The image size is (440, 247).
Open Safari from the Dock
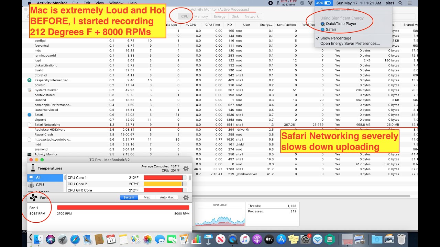tap(75, 239)
